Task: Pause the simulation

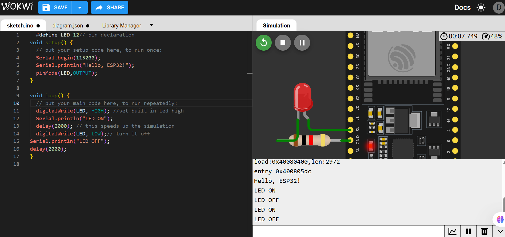Action: (302, 43)
